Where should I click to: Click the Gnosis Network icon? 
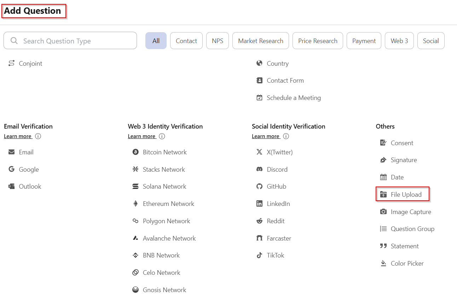135,290
